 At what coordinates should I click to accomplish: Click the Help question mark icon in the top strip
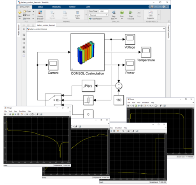point(164,7)
